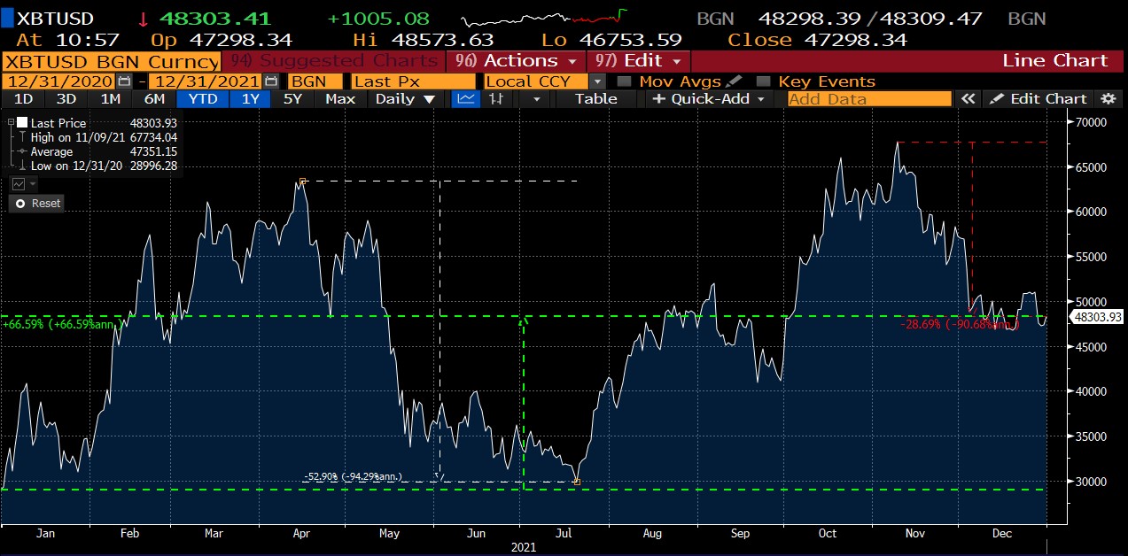Screen dimensions: 1128x556
Task: Collapse the Last Price legend tree
Action: pyautogui.click(x=10, y=123)
